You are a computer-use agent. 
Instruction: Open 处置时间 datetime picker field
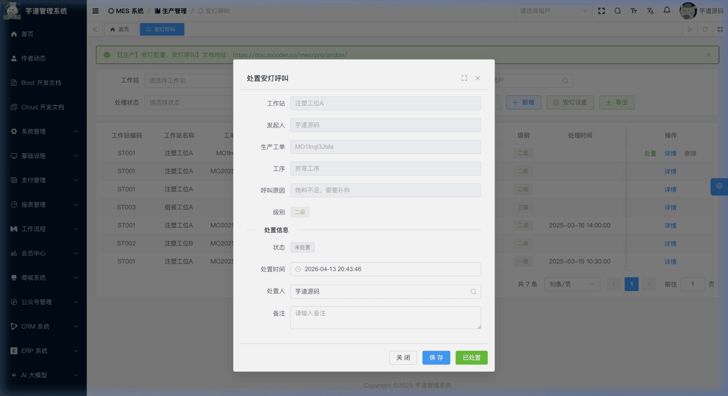[x=385, y=269]
